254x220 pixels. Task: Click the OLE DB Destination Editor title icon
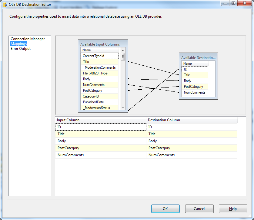coord(5,5)
